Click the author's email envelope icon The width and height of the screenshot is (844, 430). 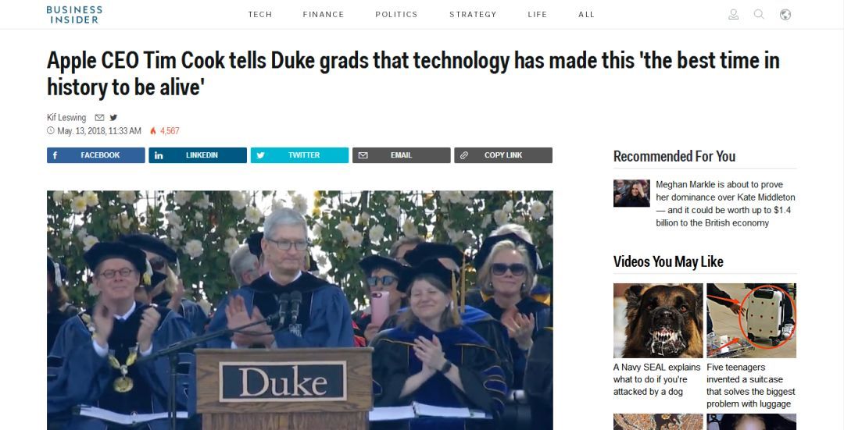coord(99,118)
